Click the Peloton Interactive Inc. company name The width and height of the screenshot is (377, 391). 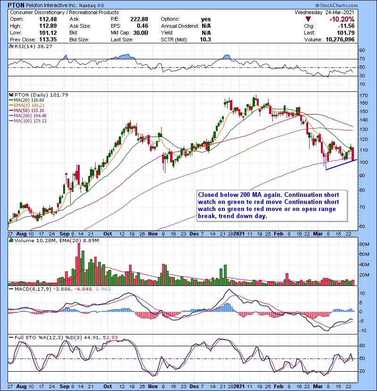click(x=52, y=5)
